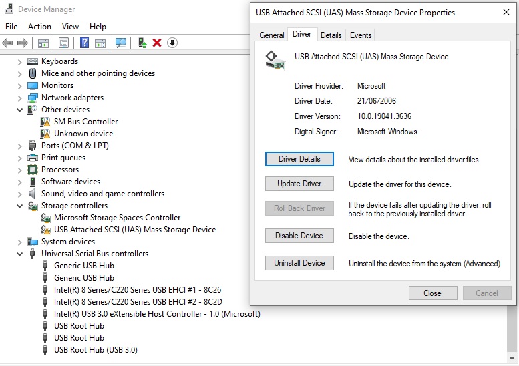Select Intel(R) USB 3.0 eXtensible Host Controller
This screenshot has width=519, height=366.
[x=157, y=314]
